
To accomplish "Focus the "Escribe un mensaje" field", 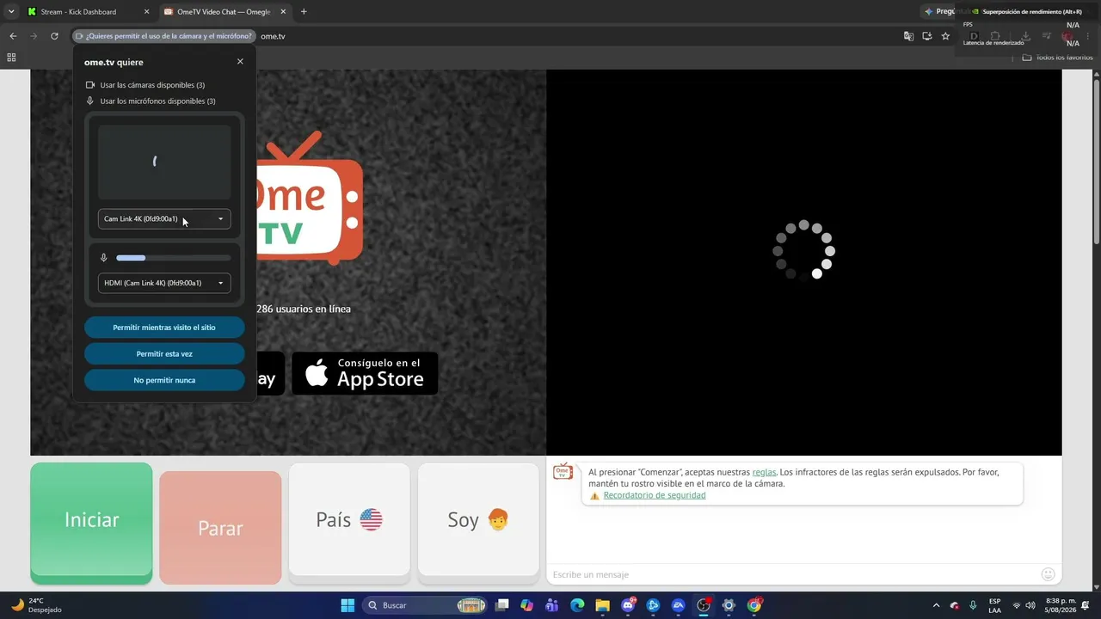I will pyautogui.click(x=791, y=574).
